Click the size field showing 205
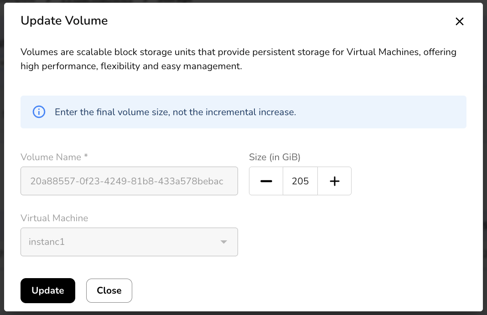The width and height of the screenshot is (487, 315). (300, 181)
